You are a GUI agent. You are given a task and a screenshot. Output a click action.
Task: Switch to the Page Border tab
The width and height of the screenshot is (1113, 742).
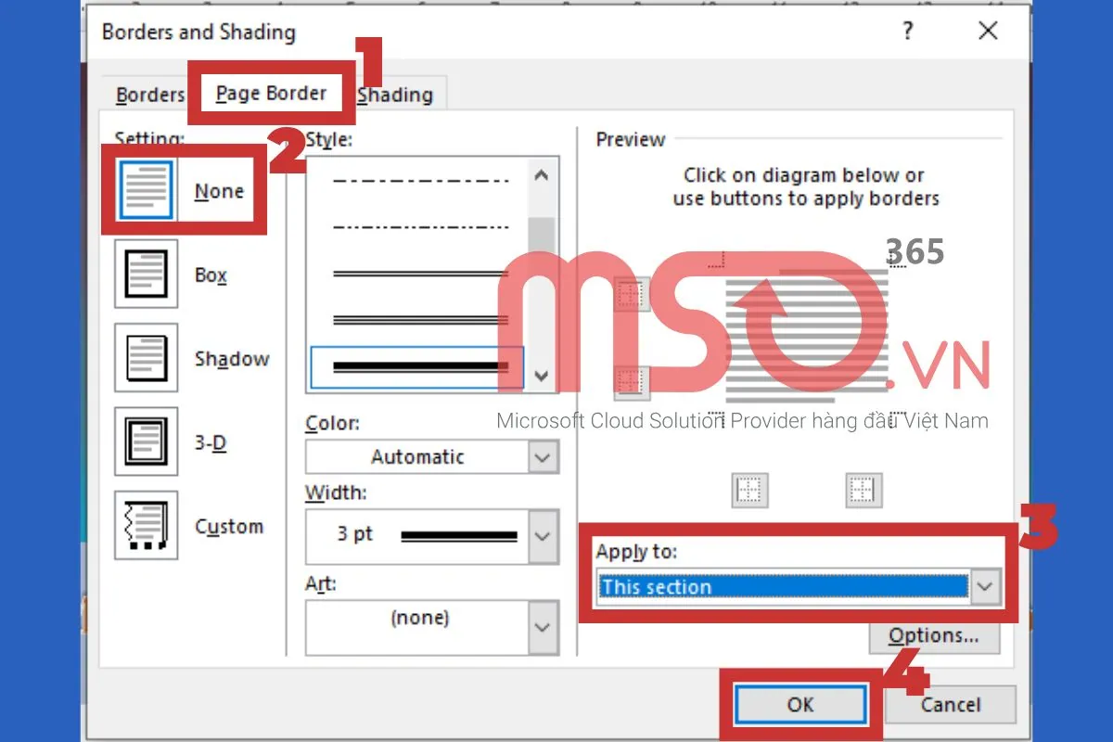point(271,94)
